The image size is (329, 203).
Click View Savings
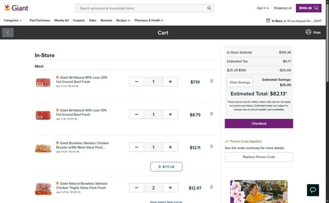240,82
